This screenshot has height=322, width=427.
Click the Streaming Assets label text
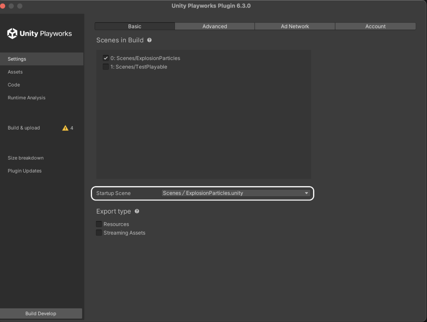[124, 233]
